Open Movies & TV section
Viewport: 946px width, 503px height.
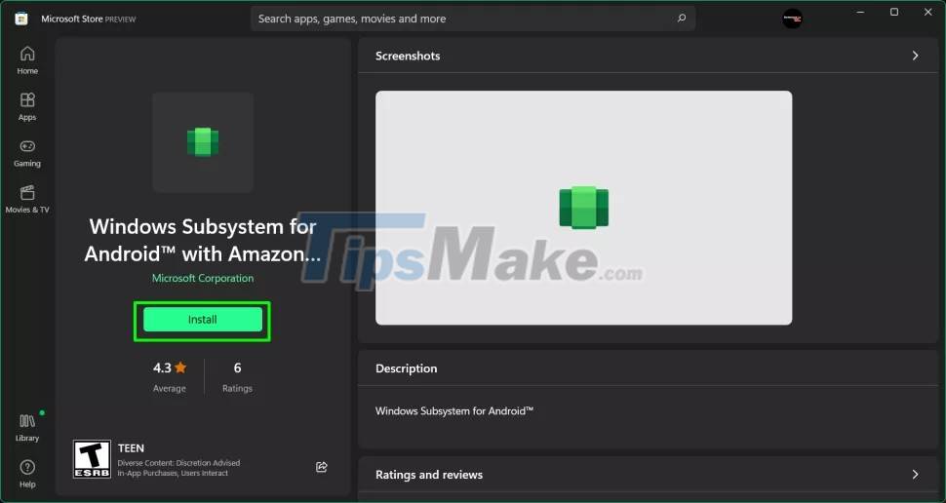click(x=27, y=200)
